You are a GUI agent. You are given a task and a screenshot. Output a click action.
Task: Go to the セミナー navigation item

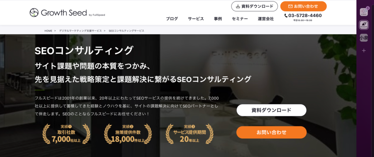[240, 19]
